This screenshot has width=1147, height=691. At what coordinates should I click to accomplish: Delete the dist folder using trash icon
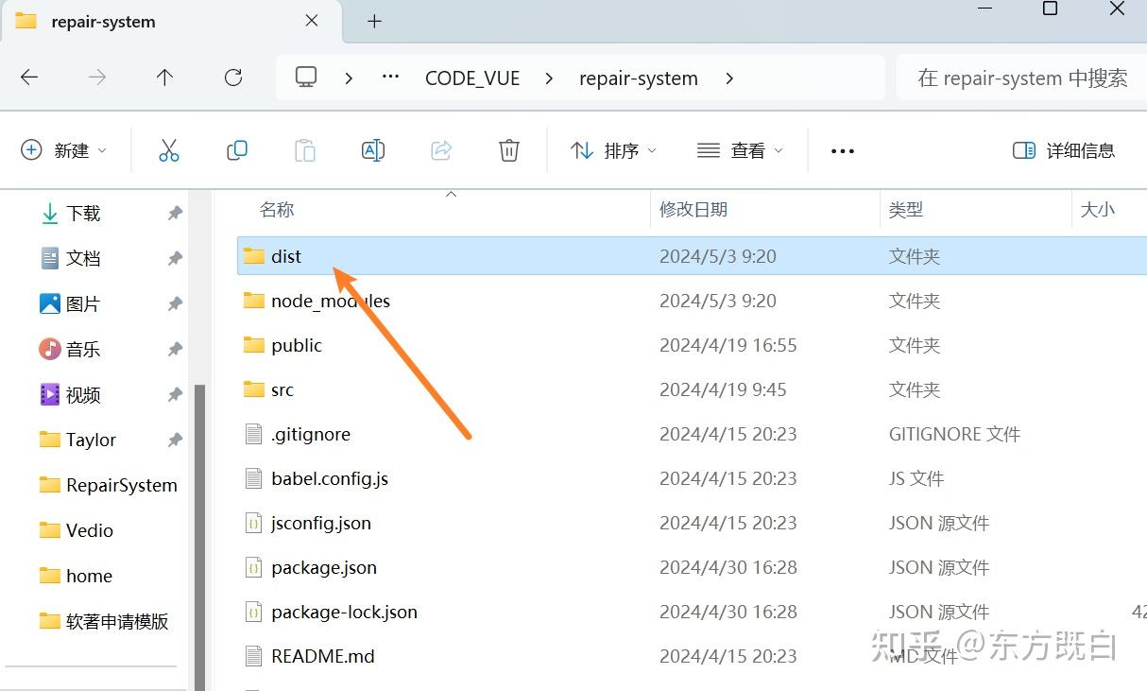click(x=508, y=149)
